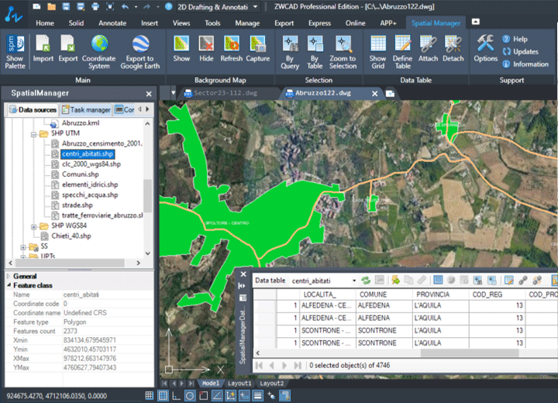Click Export to Google Earth
The height and width of the screenshot is (403, 558).
point(139,52)
